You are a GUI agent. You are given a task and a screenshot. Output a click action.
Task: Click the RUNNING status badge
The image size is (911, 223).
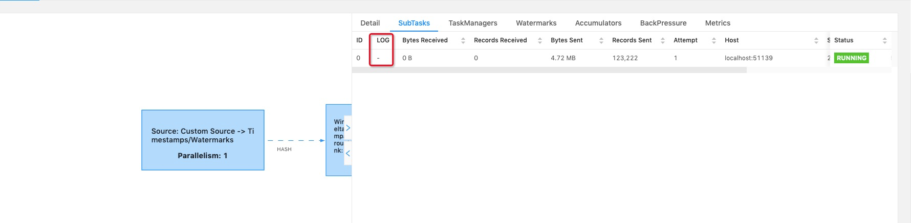tap(852, 58)
